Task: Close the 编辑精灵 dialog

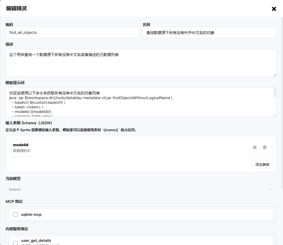Action: coord(274,9)
